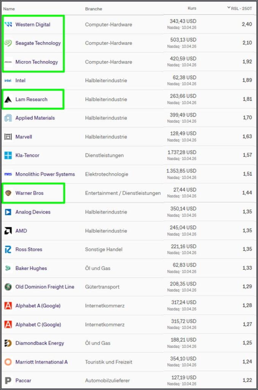Click the Baker Hughes logo icon
This screenshot has width=258, height=390.
pyautogui.click(x=8, y=268)
